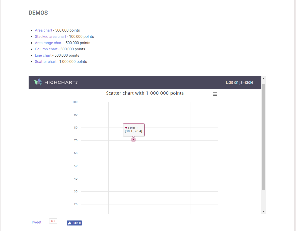Viewport: 296px width, 231px height.
Task: Open the Column chart demo
Action: (x=46, y=49)
